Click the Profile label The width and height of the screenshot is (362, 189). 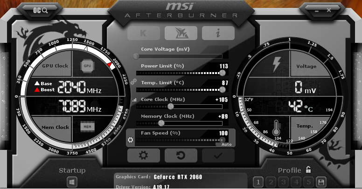coord(290,170)
